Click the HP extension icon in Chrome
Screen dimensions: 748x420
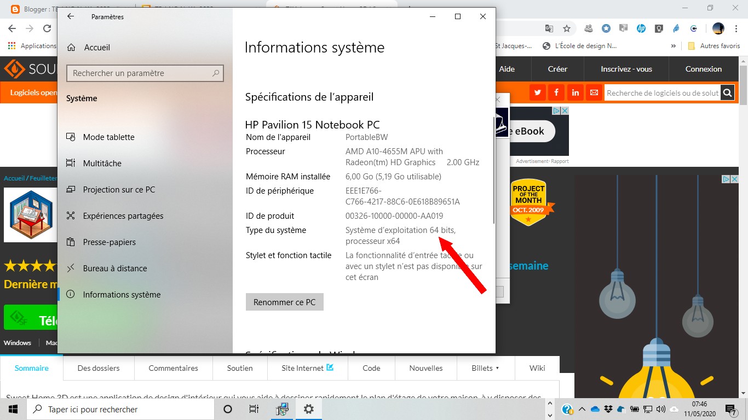[641, 28]
